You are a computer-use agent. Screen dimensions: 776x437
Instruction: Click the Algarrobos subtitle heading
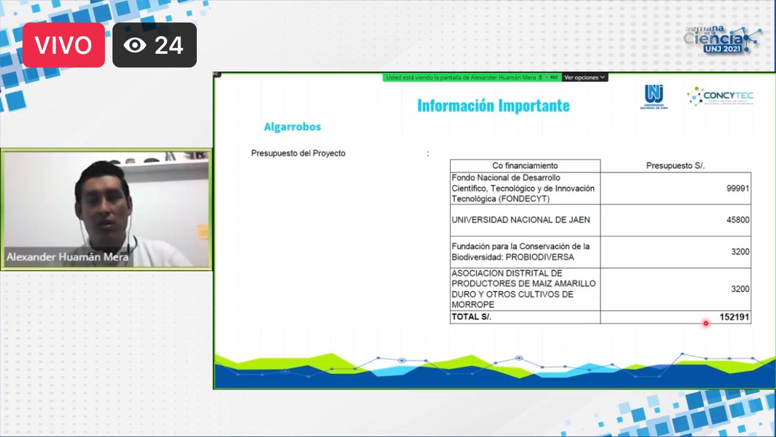(x=292, y=127)
